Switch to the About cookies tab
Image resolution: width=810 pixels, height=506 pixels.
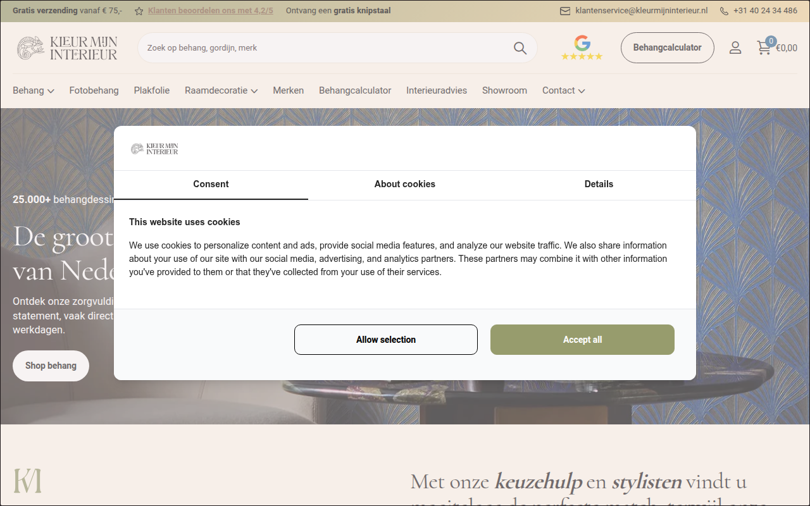pos(405,185)
